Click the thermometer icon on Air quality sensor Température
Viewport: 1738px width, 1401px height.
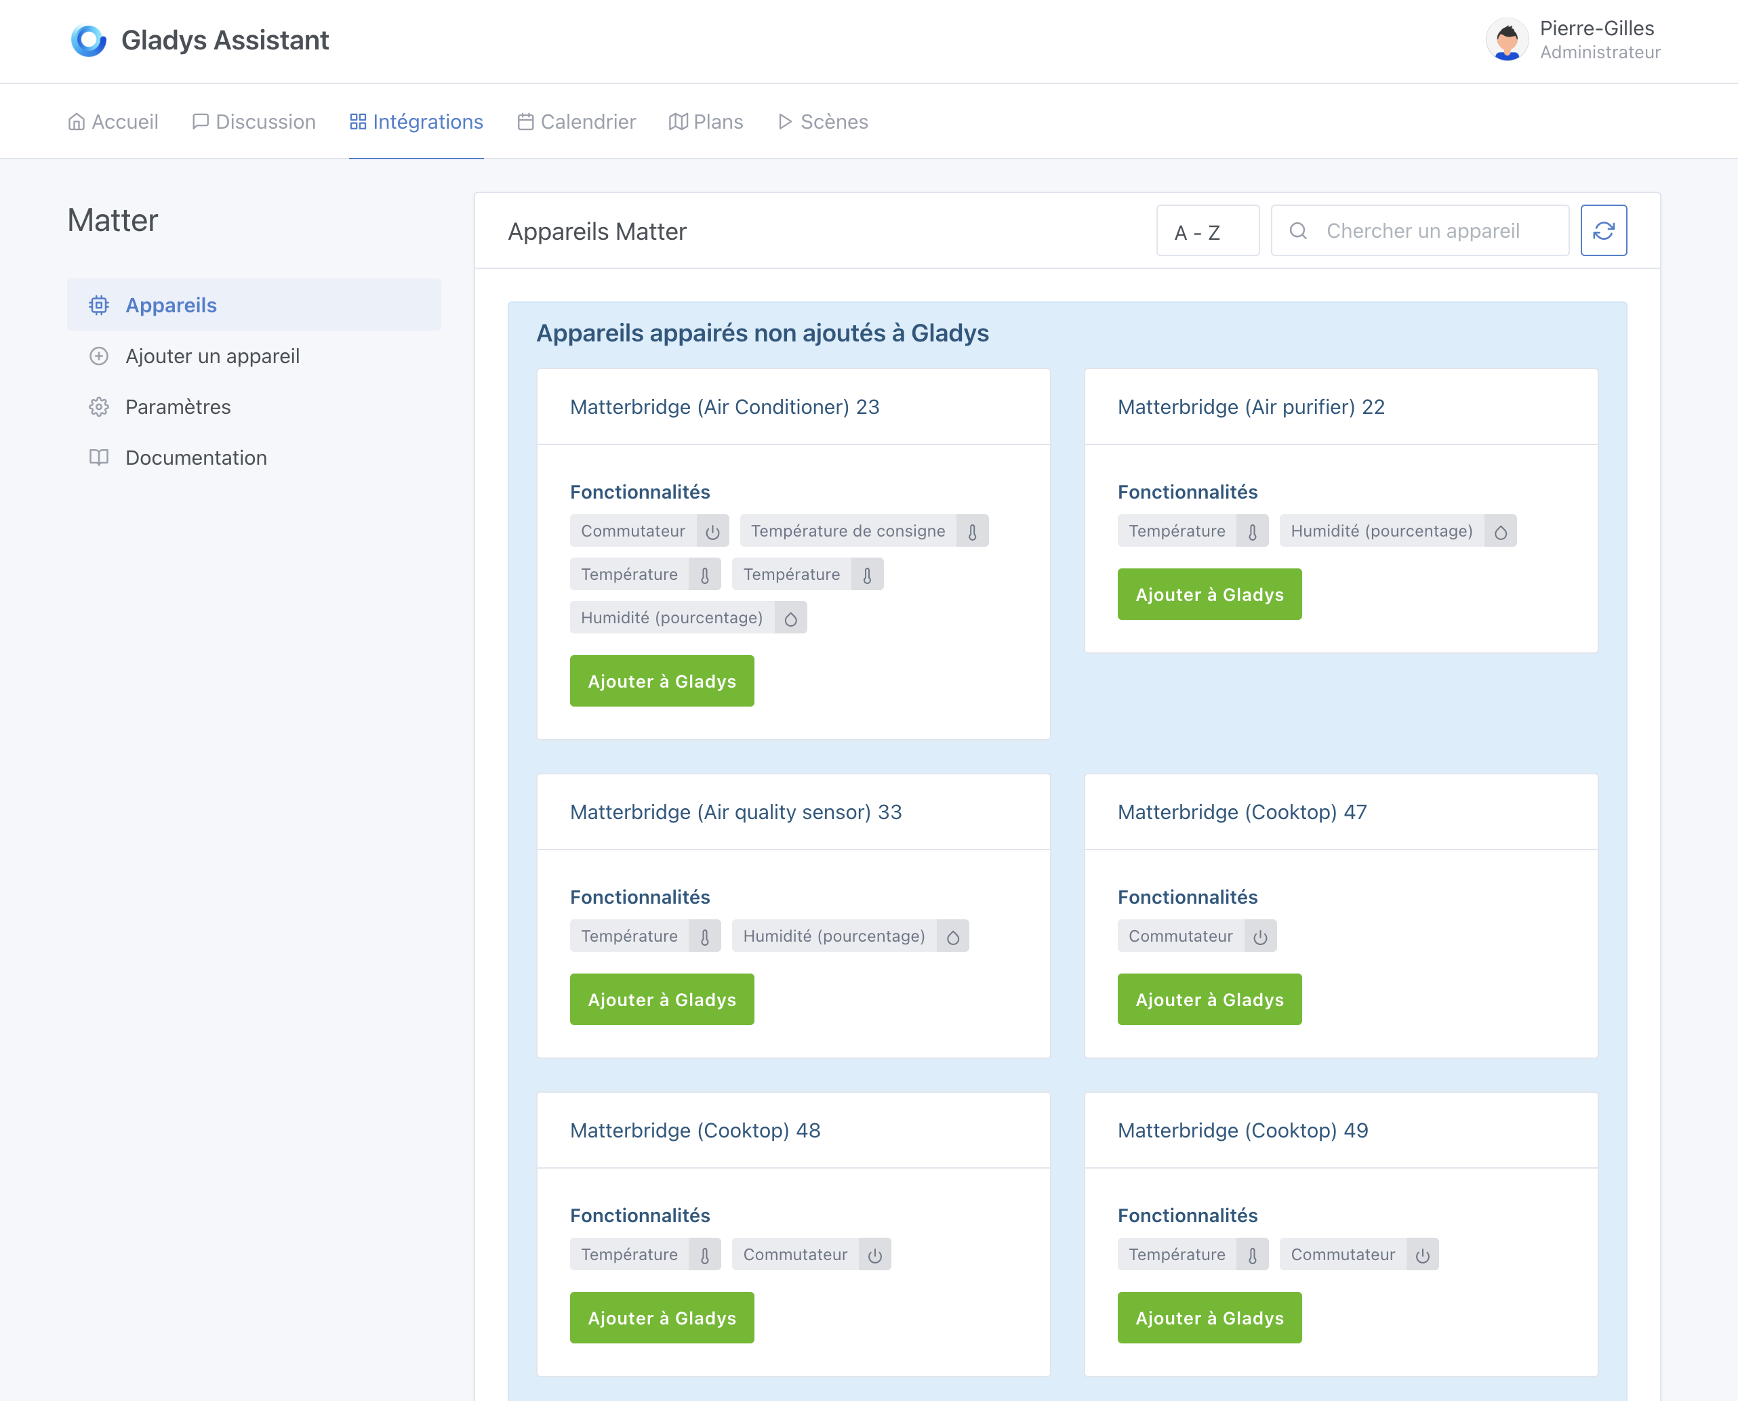click(x=704, y=936)
